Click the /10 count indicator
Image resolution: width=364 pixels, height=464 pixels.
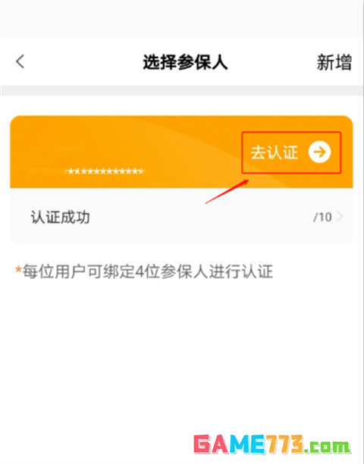point(322,217)
